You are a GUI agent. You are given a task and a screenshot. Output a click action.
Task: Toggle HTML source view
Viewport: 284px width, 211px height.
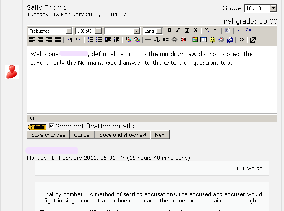click(x=241, y=40)
